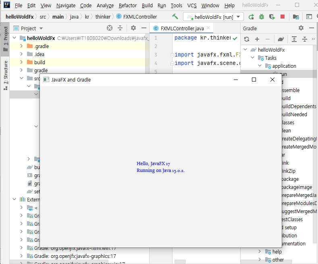Image resolution: width=318 pixels, height=264 pixels.
Task: Expand the gradle folder in Project tree
Action: 21,70
